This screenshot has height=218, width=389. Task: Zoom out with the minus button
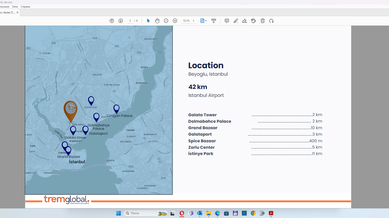pyautogui.click(x=166, y=21)
